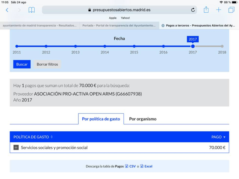Open the Apple favorites bookmark
Viewport: 239px width, 179px height.
click(x=113, y=18)
